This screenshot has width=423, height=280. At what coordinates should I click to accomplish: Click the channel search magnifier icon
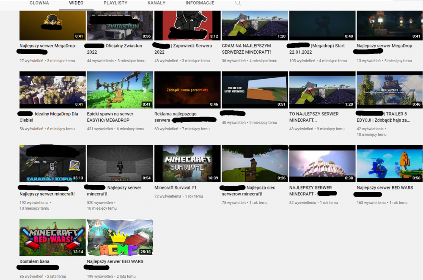[x=238, y=3]
